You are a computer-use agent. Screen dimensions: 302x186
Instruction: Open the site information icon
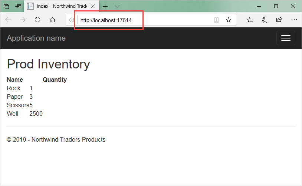tap(72, 20)
